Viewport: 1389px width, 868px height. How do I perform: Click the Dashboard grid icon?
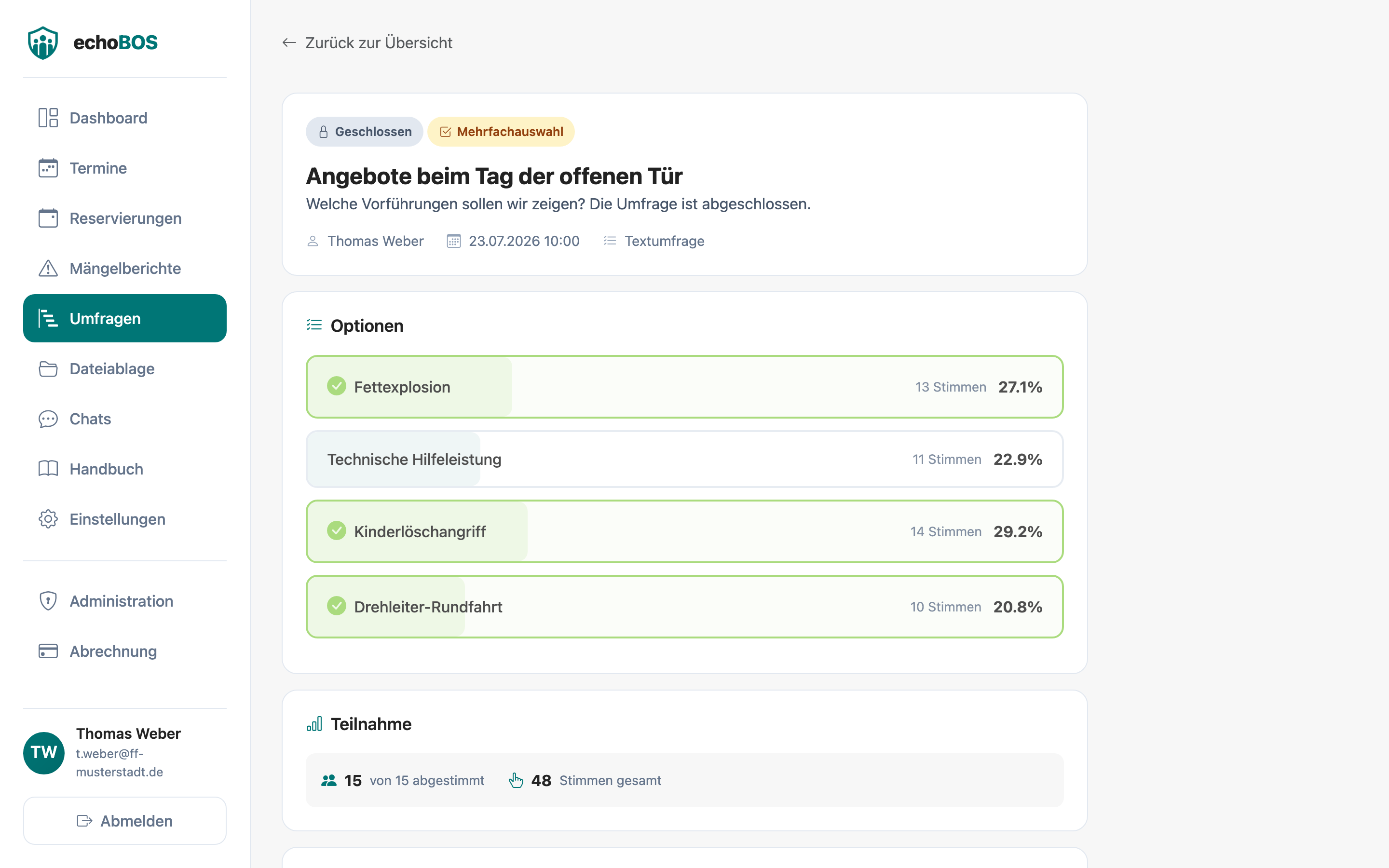[x=48, y=118]
